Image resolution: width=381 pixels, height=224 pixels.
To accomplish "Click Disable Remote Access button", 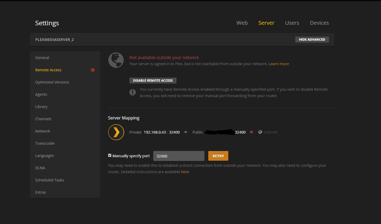I will pos(153,80).
